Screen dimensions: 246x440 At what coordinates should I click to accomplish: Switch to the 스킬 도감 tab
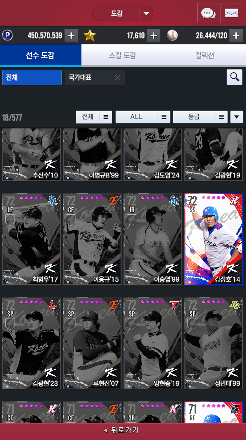(x=123, y=55)
